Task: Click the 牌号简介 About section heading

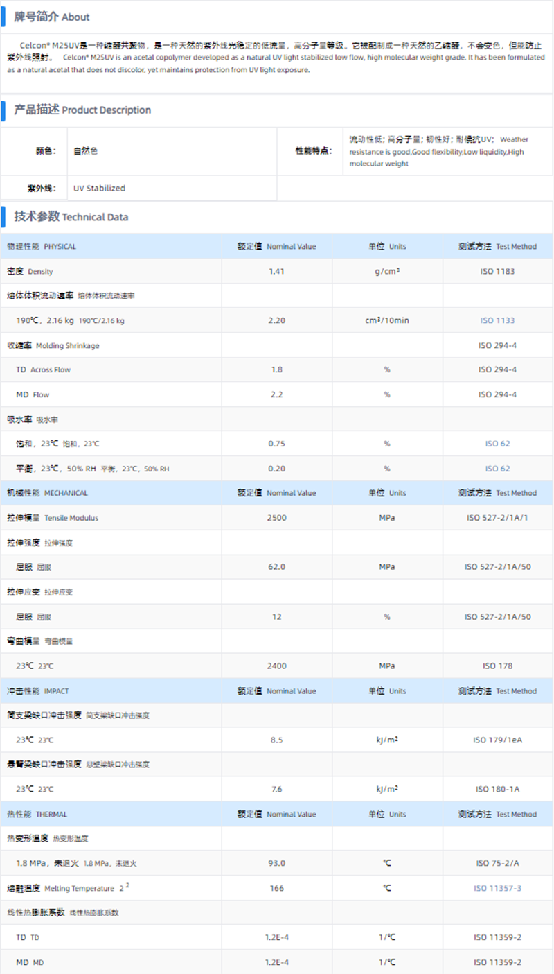Action: pyautogui.click(x=52, y=17)
